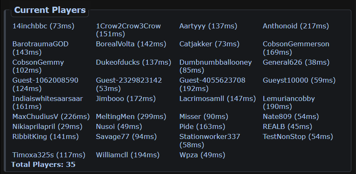Click on Anthonoid's player name
The height and width of the screenshot is (174, 356).
click(x=280, y=26)
